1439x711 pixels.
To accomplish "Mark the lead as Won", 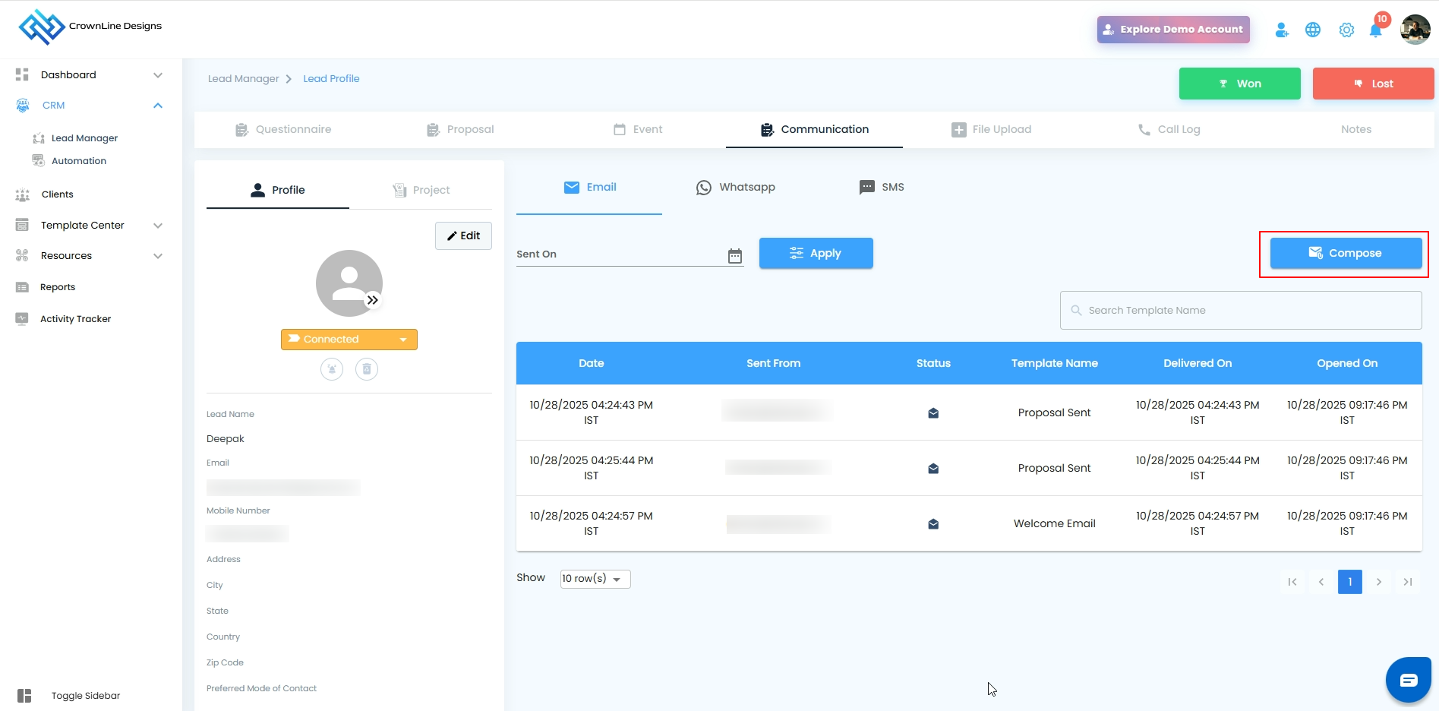I will tap(1239, 84).
